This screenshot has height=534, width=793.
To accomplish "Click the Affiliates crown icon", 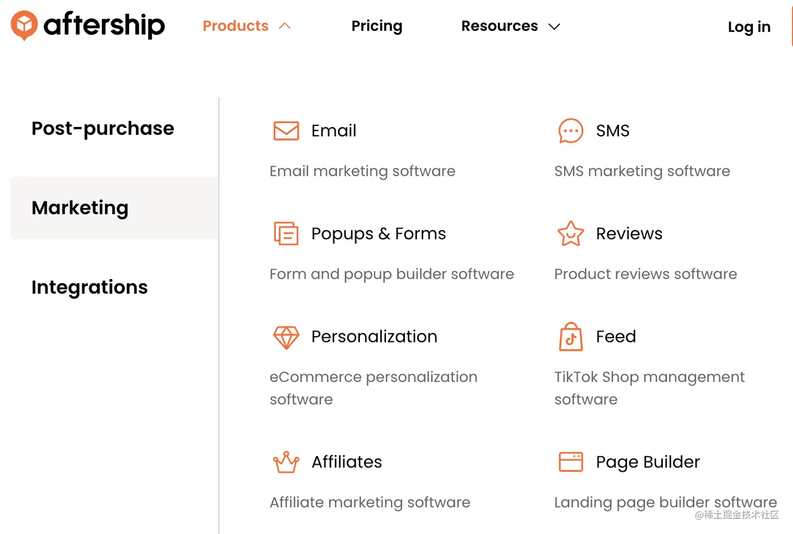I will click(286, 462).
